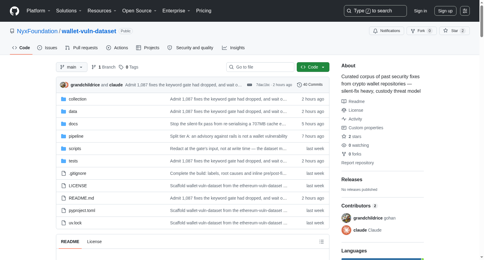Click the License link in About
Screen dimensions: 484x260
(x=352, y=110)
